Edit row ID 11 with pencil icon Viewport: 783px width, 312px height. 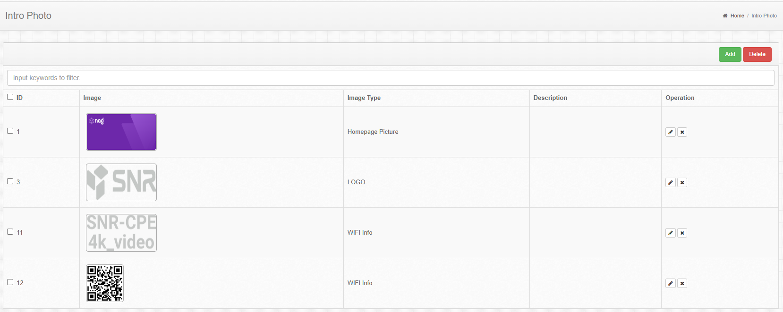coord(670,233)
